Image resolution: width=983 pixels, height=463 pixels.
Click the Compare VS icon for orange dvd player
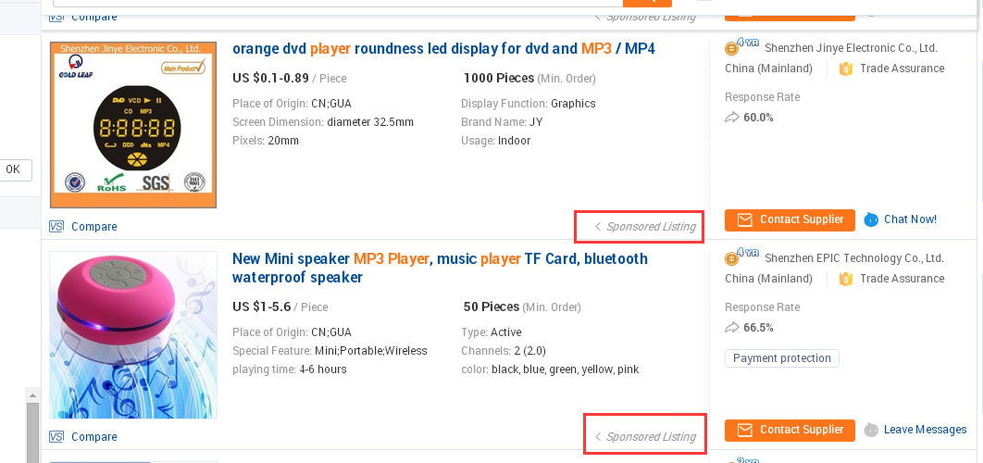[x=56, y=227]
